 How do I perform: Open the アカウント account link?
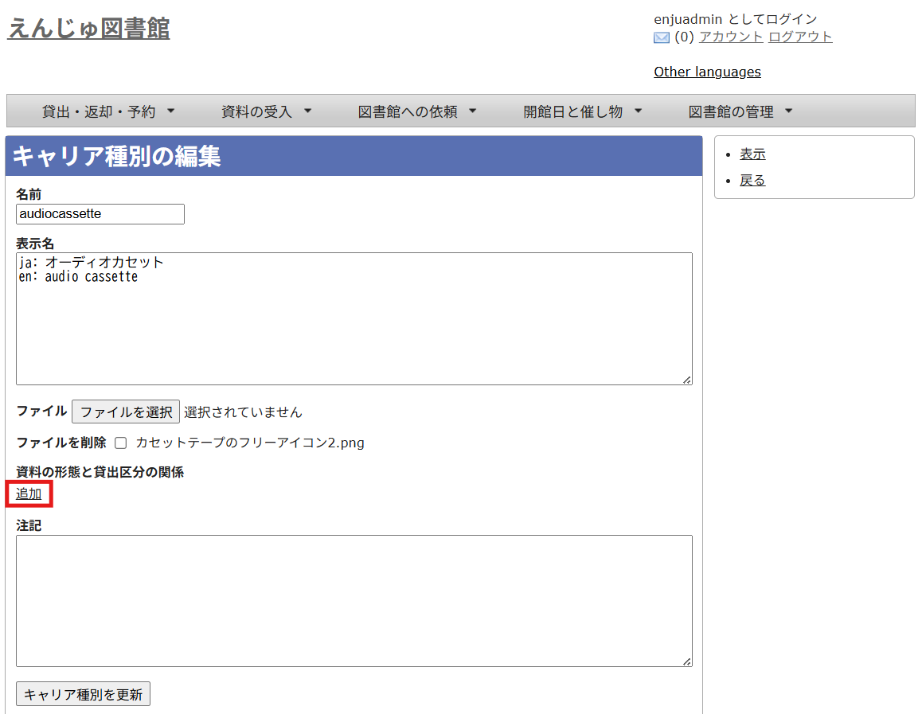(x=730, y=37)
